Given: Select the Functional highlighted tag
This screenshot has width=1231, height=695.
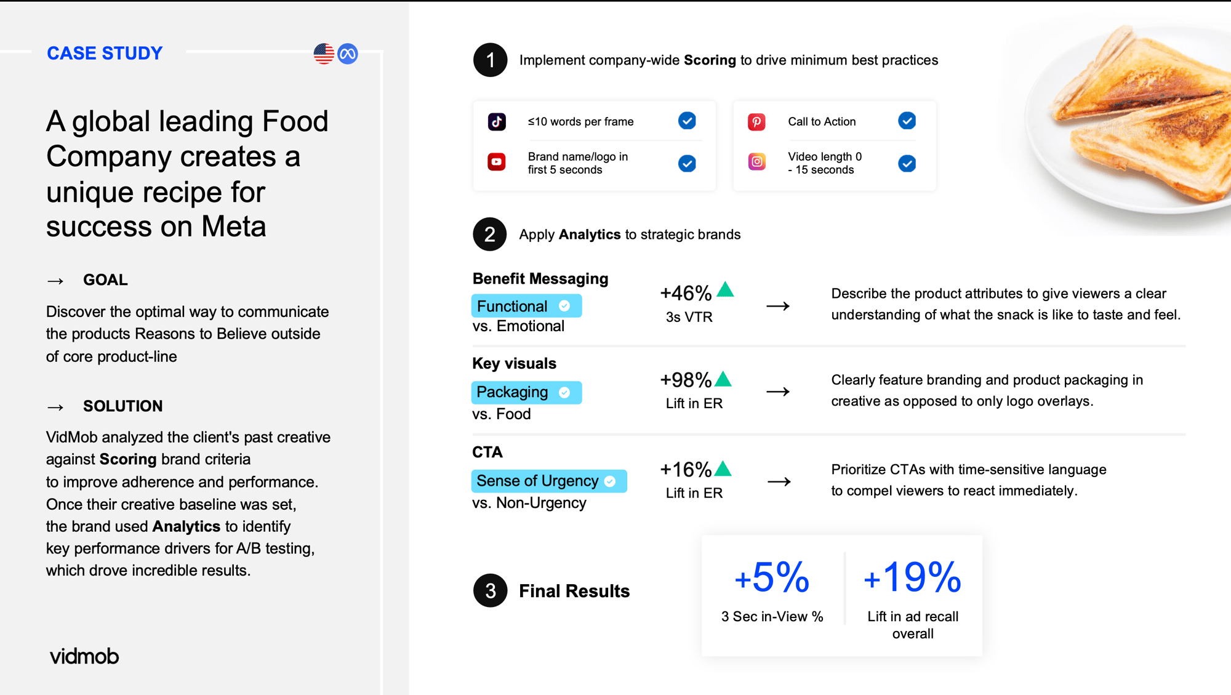Looking at the screenshot, I should 526,306.
